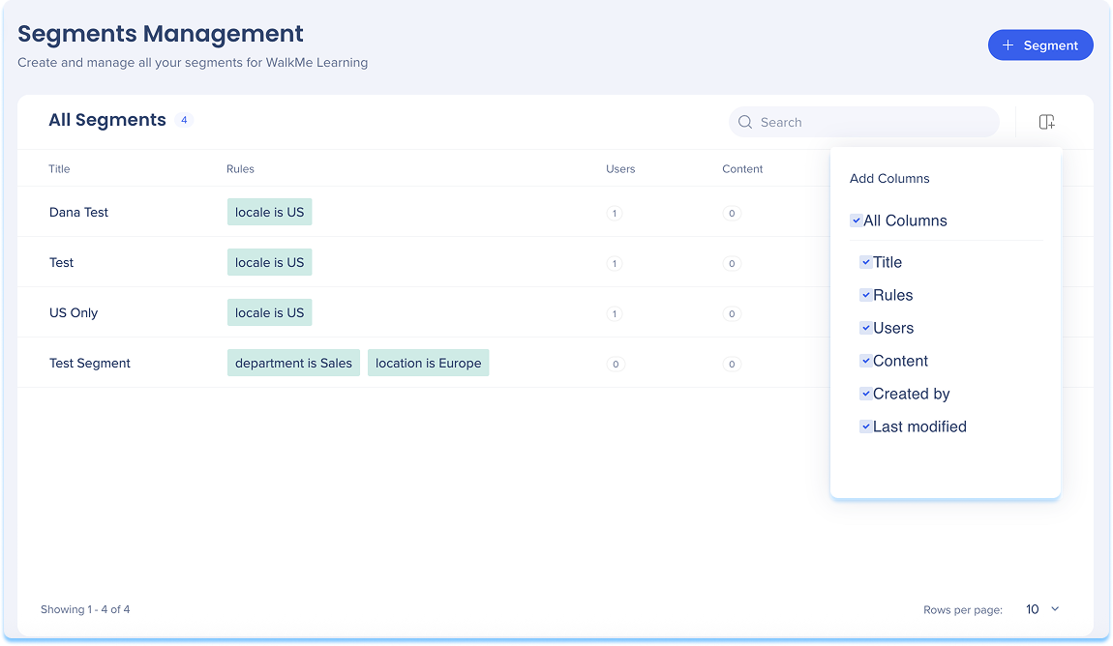Screen dimensions: 1113x646
Task: Uncheck the Content column checkbox
Action: click(866, 361)
